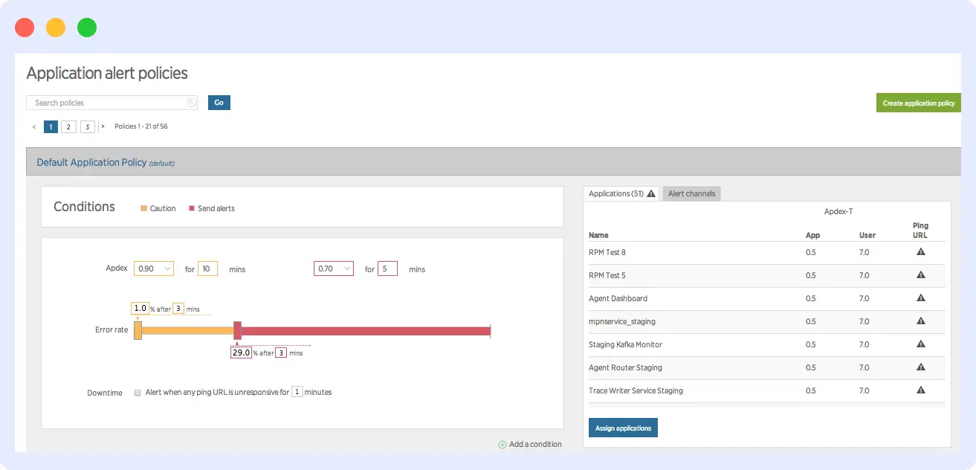Go to policies page 3
Viewport: 976px width, 470px height.
pyautogui.click(x=87, y=126)
